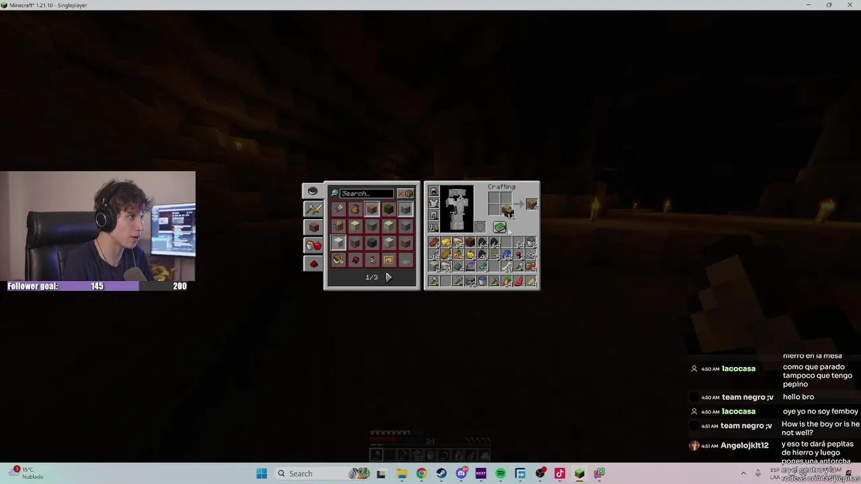Screen dimensions: 861x484
Task: Open File Explorer from the taskbar
Action: point(402,473)
